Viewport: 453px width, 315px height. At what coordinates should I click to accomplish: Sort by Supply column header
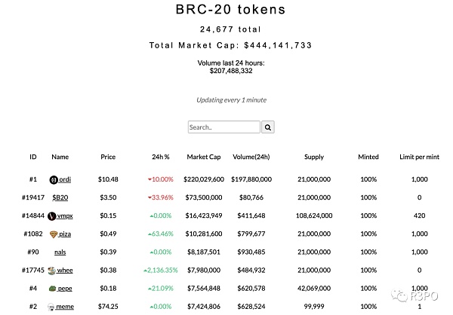pyautogui.click(x=313, y=157)
